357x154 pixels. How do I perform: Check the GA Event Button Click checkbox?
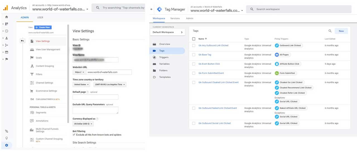click(x=194, y=64)
